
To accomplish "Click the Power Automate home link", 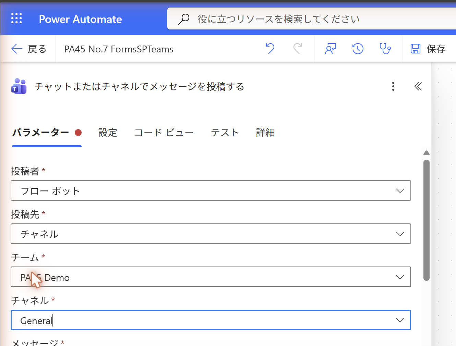I will coord(80,19).
